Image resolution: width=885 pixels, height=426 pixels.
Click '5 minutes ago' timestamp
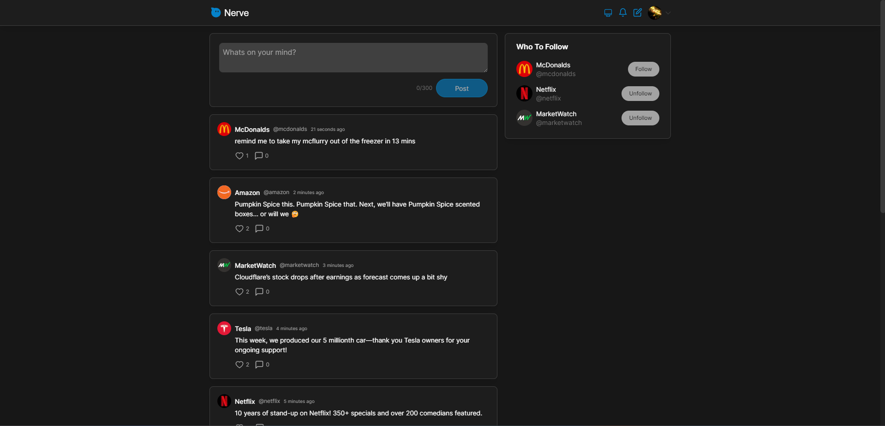tap(299, 402)
